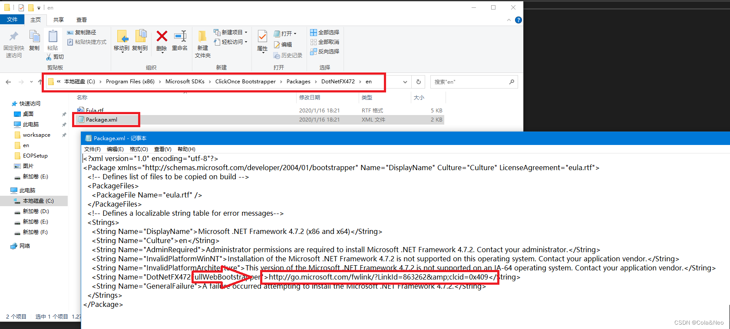Click Packages breadcrumb
Viewport: 730px width, 329px height.
click(298, 82)
